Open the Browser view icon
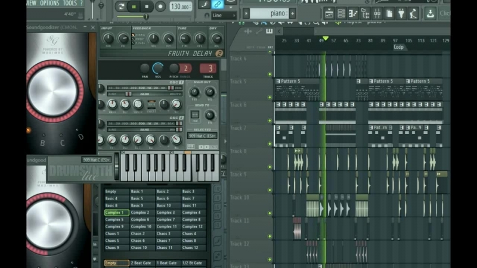The width and height of the screenshot is (477, 268). coord(365,13)
